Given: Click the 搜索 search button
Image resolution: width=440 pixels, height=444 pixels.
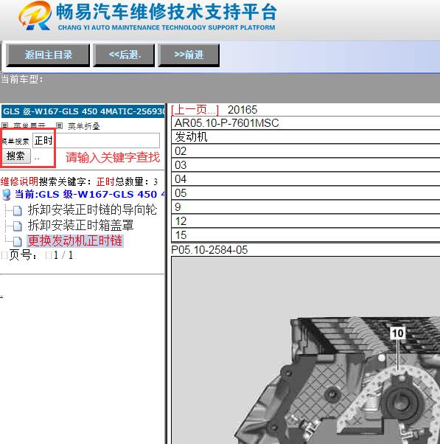Looking at the screenshot, I should [15, 156].
